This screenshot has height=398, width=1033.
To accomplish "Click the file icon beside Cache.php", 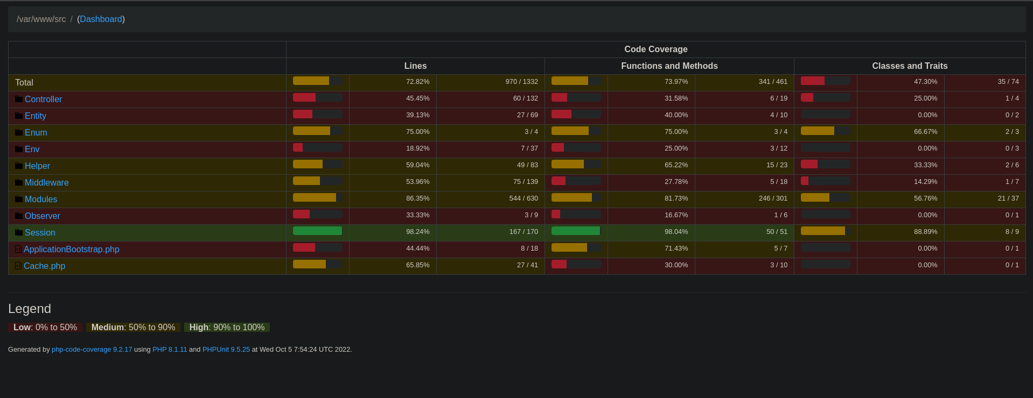I will [18, 266].
